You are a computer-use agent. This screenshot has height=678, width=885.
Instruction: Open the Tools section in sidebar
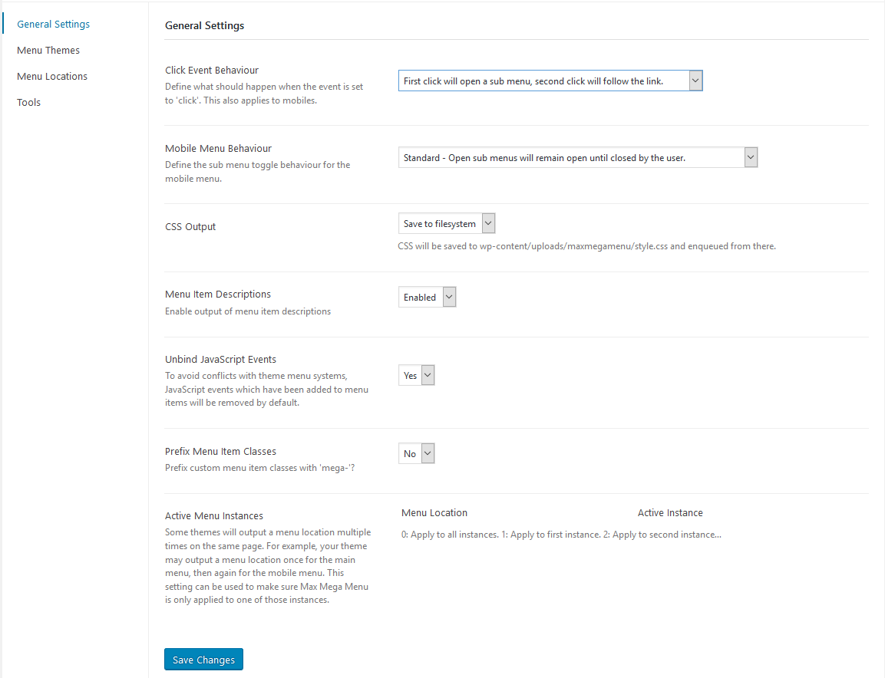[x=29, y=102]
